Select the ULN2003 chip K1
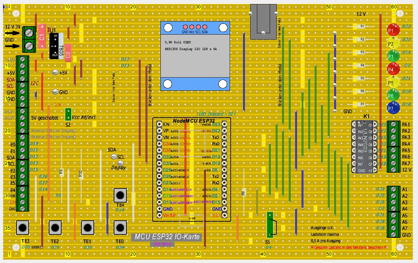 tap(366, 147)
